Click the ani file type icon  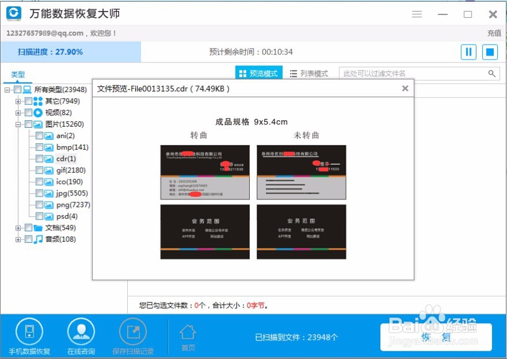(x=49, y=136)
